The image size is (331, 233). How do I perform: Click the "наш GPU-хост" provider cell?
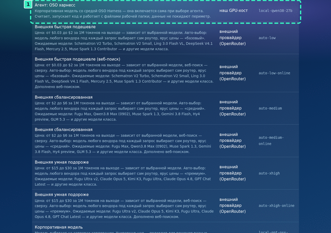pyautogui.click(x=234, y=11)
